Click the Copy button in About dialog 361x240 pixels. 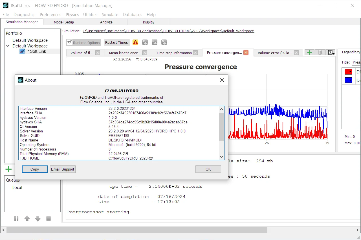coord(35,169)
